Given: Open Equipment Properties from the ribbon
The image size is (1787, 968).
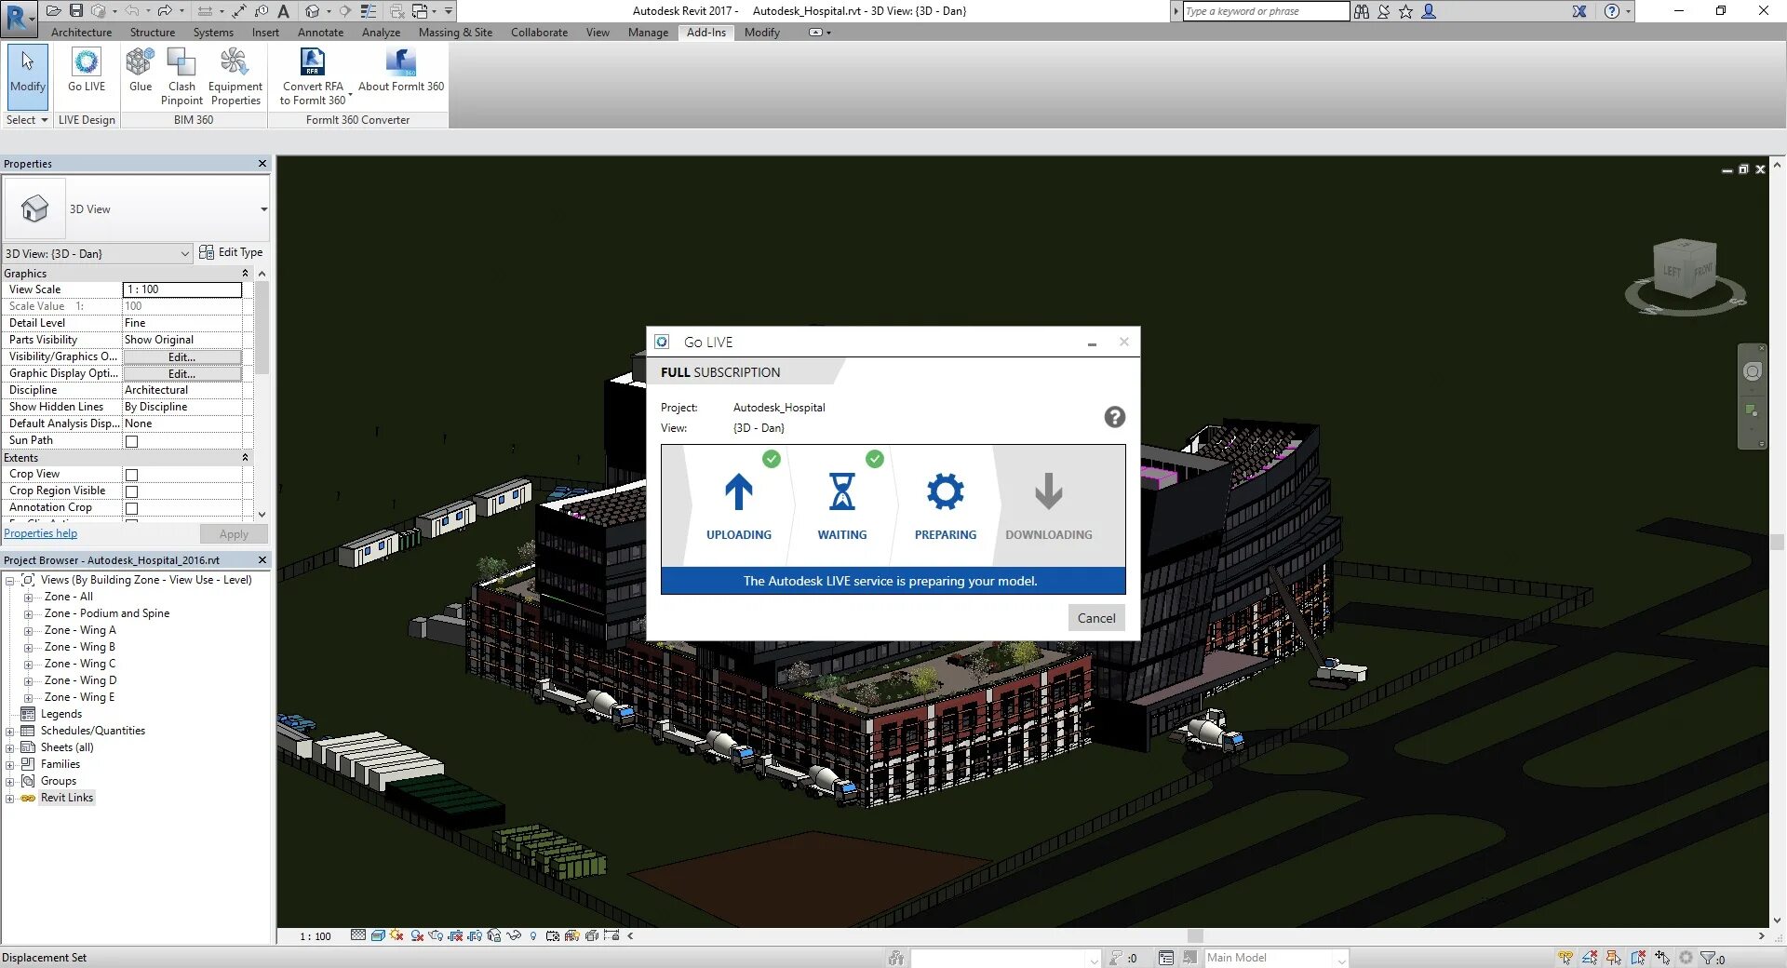Looking at the screenshot, I should tap(235, 77).
